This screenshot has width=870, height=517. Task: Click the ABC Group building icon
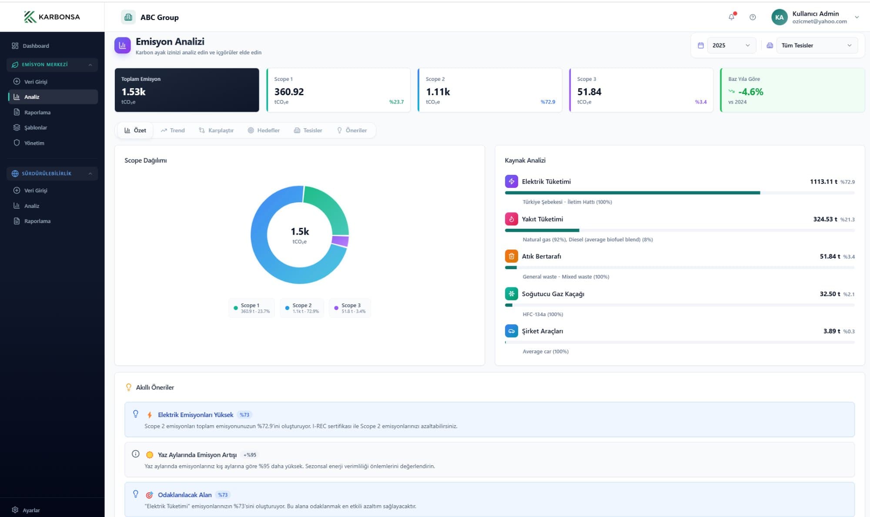click(128, 17)
